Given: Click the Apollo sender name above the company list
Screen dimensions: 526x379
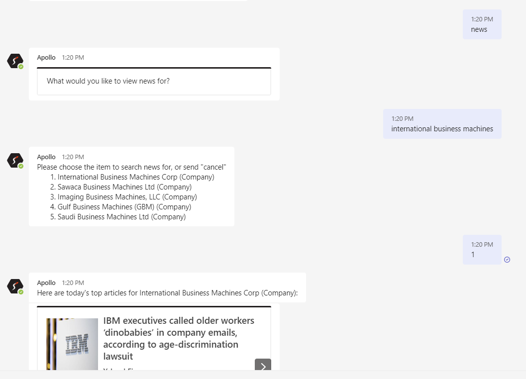Looking at the screenshot, I should (46, 157).
